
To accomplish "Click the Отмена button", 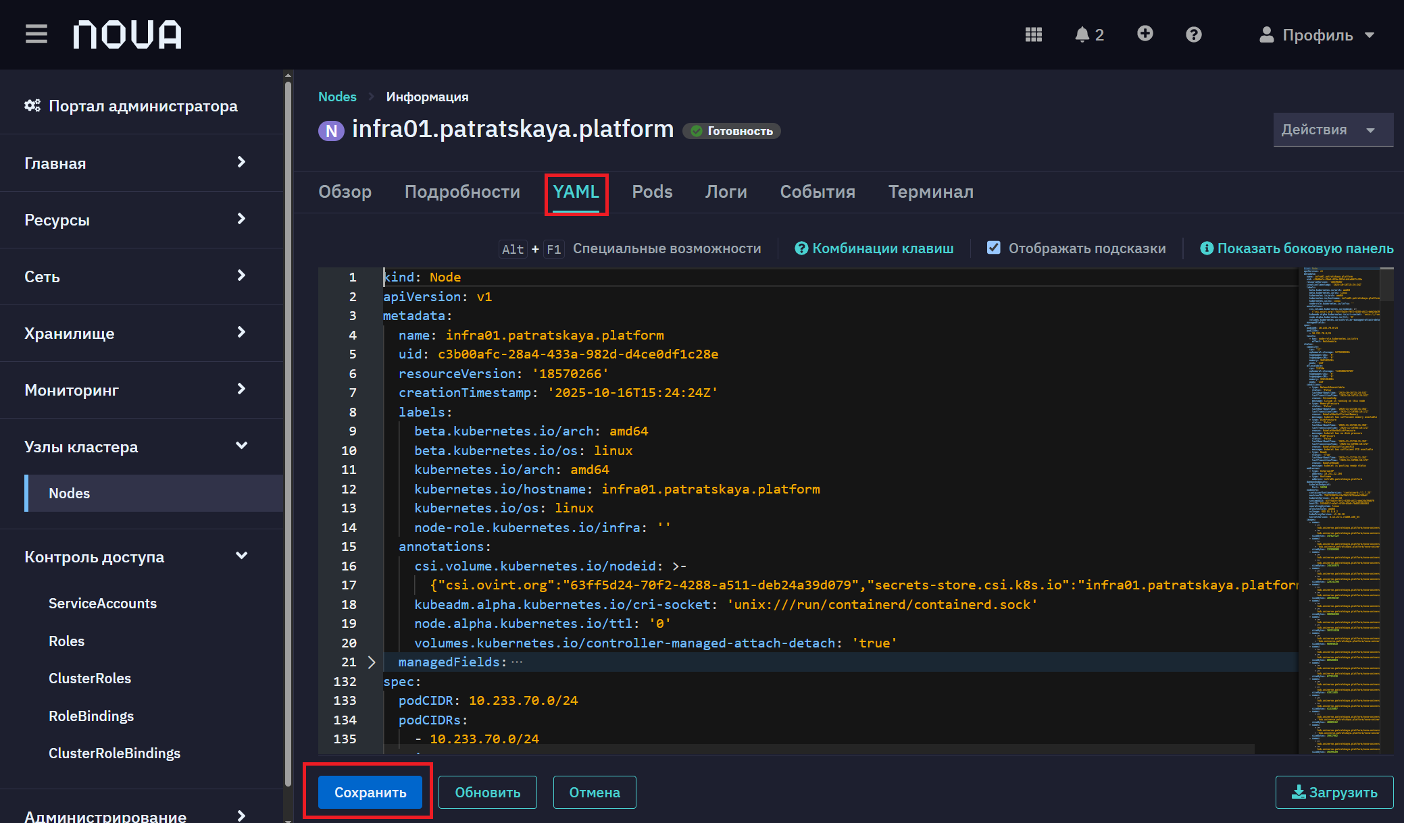I will pos(595,792).
